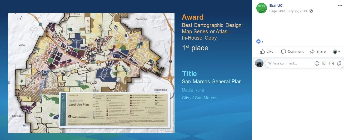Viewport: 344px width, 140px height.
Task: Click the blue Title heading
Action: click(x=189, y=73)
